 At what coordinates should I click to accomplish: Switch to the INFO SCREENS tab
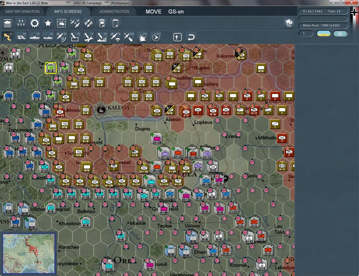click(x=68, y=12)
